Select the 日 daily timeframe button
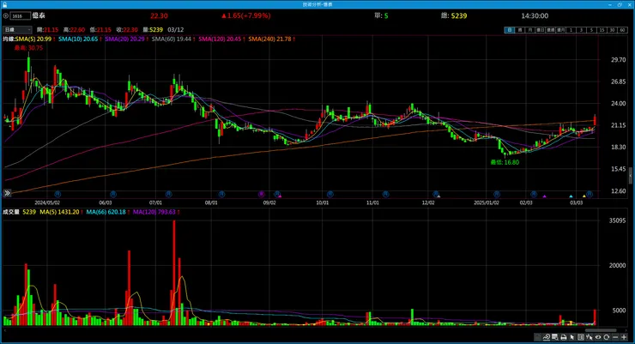This screenshot has width=635, height=344. point(509,30)
